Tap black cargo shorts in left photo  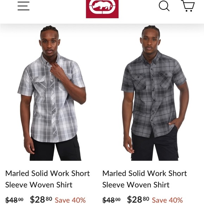(55, 149)
